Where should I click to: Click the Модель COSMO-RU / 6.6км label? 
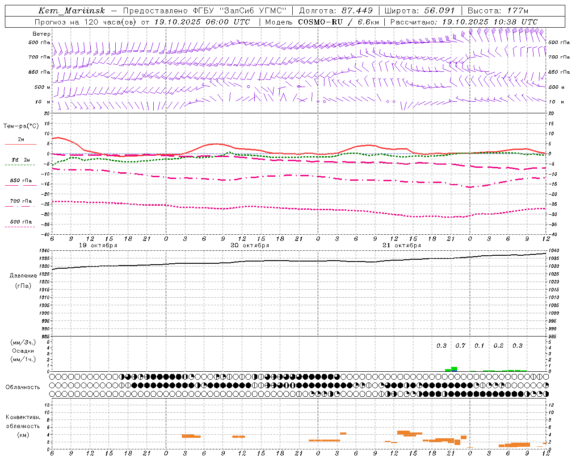(322, 22)
